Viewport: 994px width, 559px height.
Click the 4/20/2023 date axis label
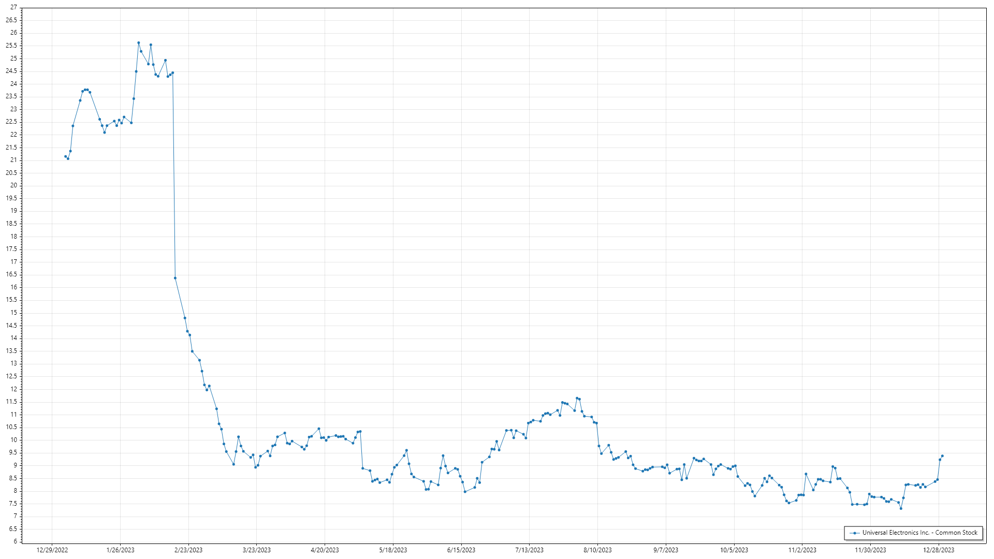click(325, 550)
